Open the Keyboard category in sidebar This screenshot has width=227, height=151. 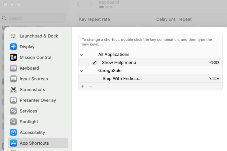29,68
